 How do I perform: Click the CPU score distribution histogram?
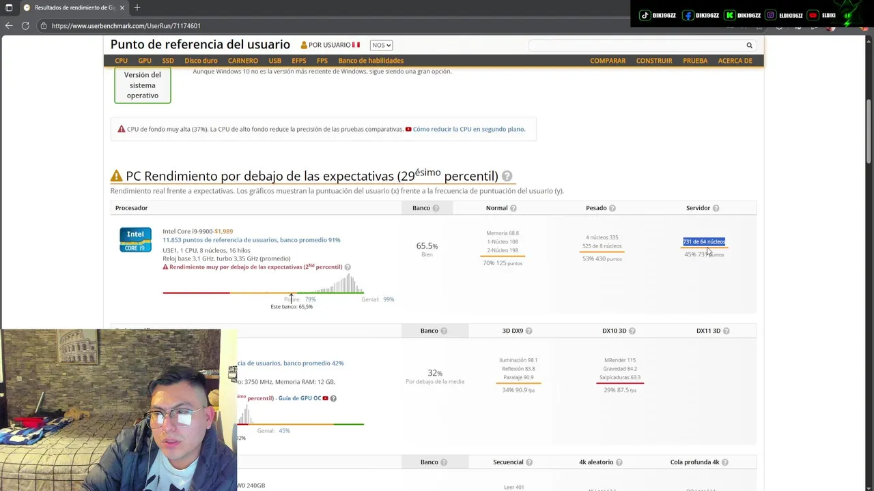(263, 282)
